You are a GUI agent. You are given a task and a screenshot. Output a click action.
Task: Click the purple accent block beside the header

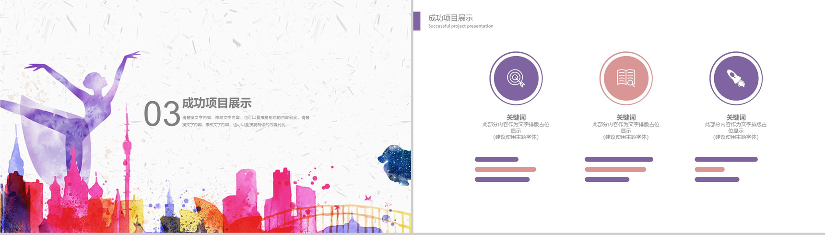pyautogui.click(x=416, y=21)
